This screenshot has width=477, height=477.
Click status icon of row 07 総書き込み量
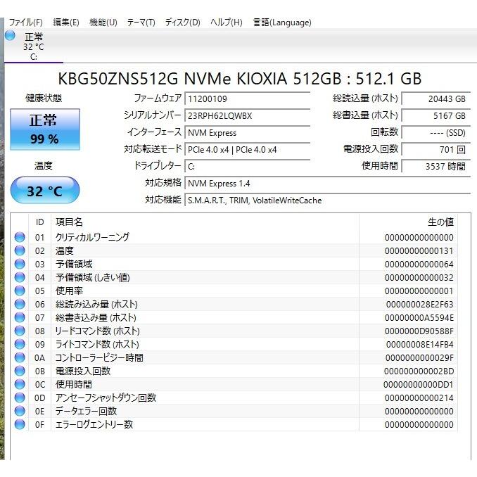pyautogui.click(x=20, y=317)
